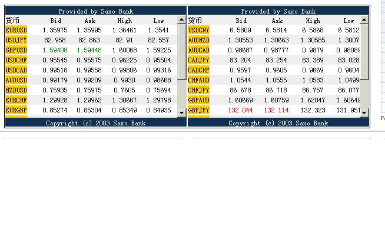Viewport: 385px width, 226px height.
Task: Click the green GBPUSD ask value 1.59448
Action: tap(89, 50)
